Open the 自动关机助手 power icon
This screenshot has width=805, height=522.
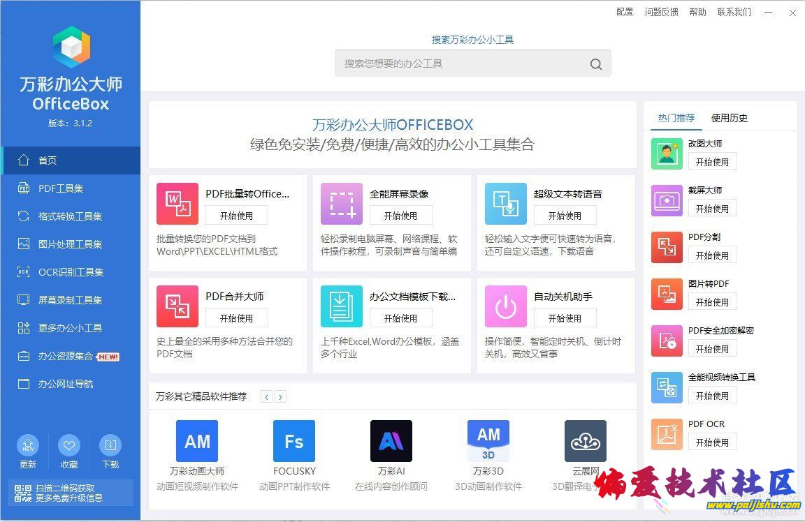point(505,306)
